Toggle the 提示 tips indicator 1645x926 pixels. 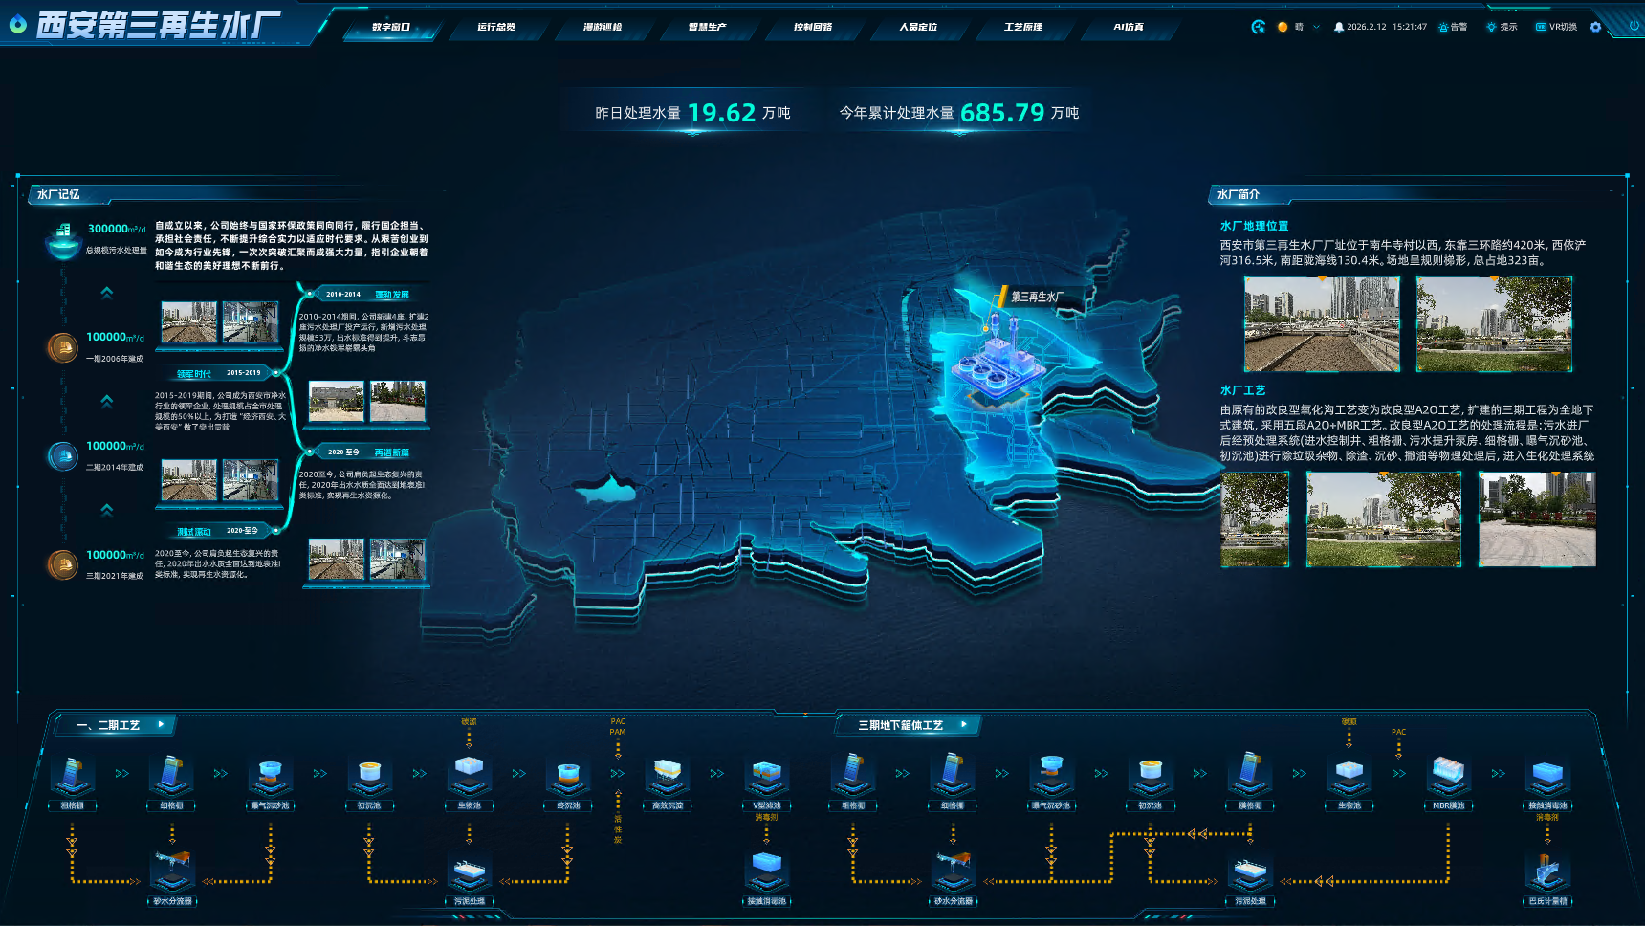click(1502, 27)
